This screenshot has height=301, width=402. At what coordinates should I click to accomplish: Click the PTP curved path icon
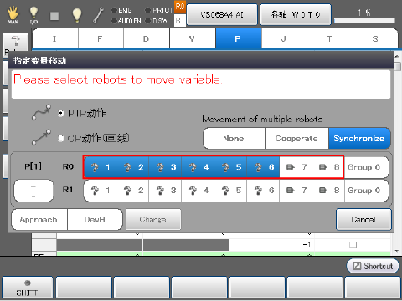[x=41, y=113]
